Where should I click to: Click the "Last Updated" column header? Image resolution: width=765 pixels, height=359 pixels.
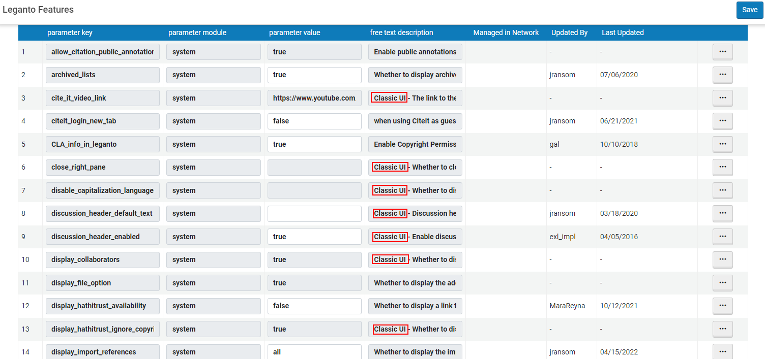623,32
